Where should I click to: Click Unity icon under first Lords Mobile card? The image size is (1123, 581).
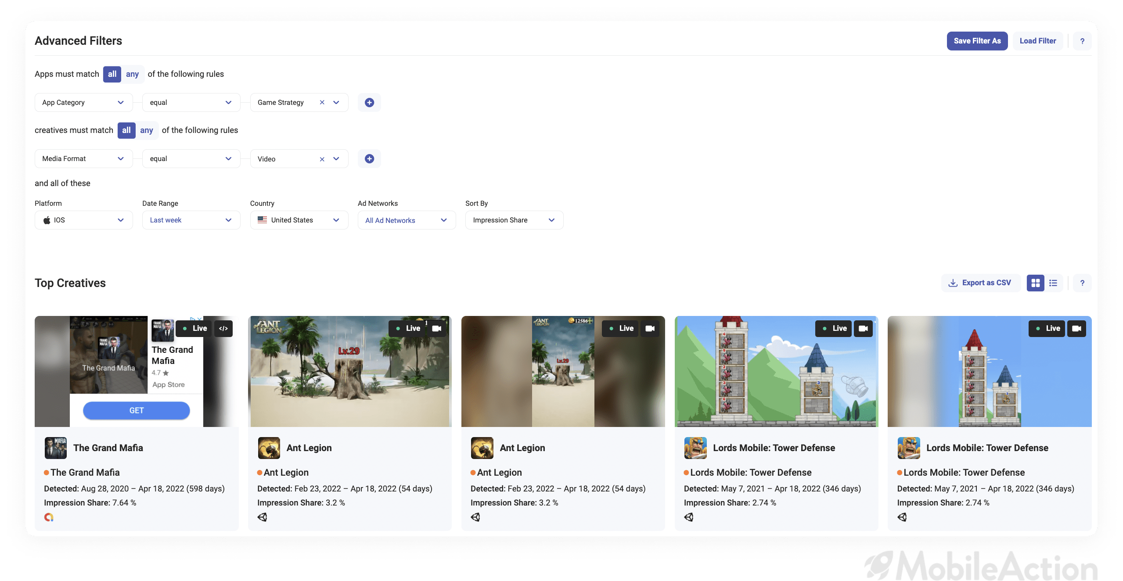click(x=689, y=517)
